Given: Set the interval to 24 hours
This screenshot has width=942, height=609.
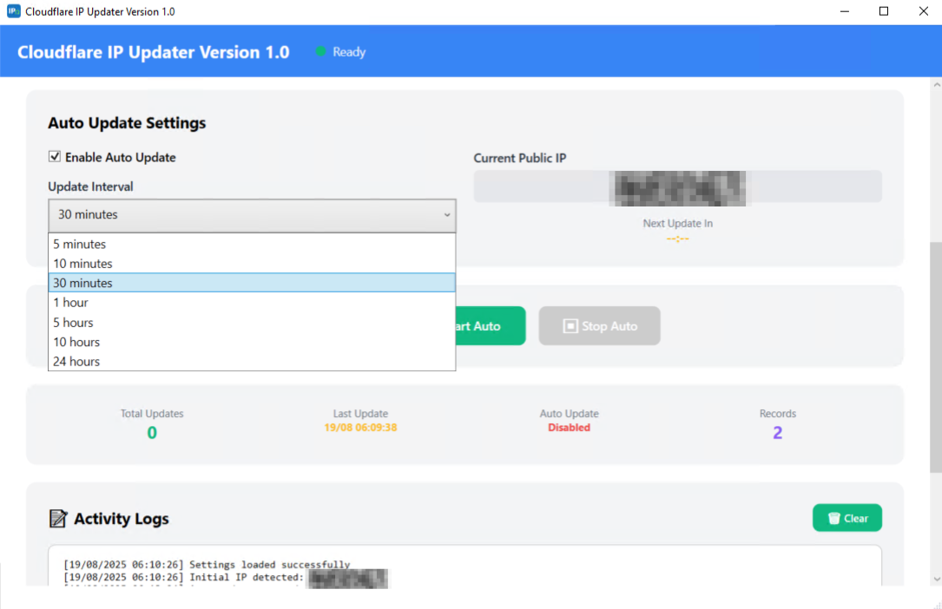Looking at the screenshot, I should (x=252, y=361).
